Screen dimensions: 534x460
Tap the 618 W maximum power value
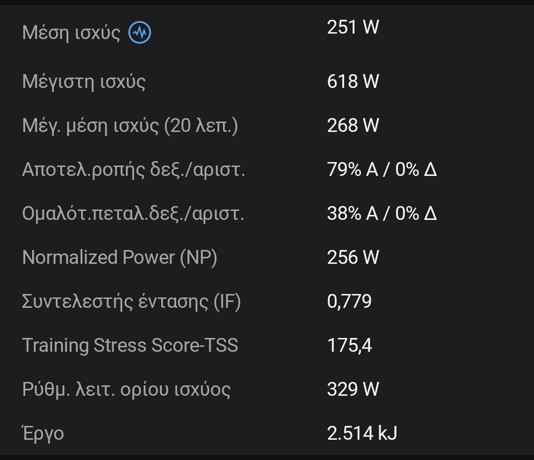pyautogui.click(x=353, y=82)
